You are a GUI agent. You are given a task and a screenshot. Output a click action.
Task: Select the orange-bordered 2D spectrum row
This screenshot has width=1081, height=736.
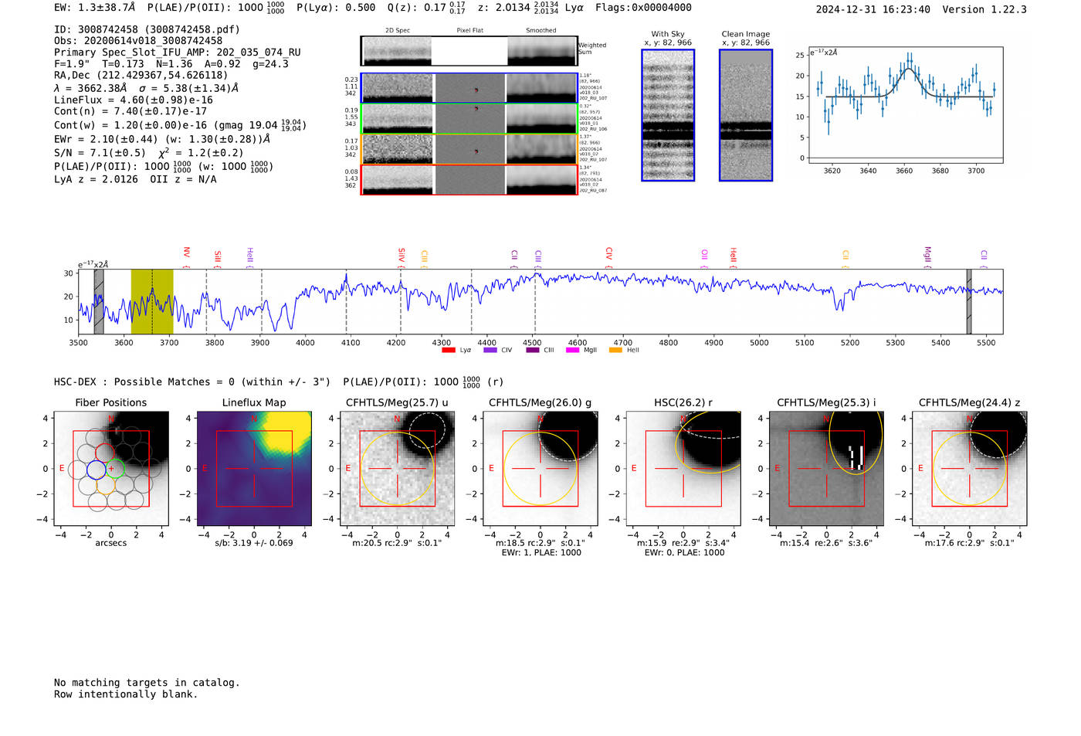(x=469, y=149)
